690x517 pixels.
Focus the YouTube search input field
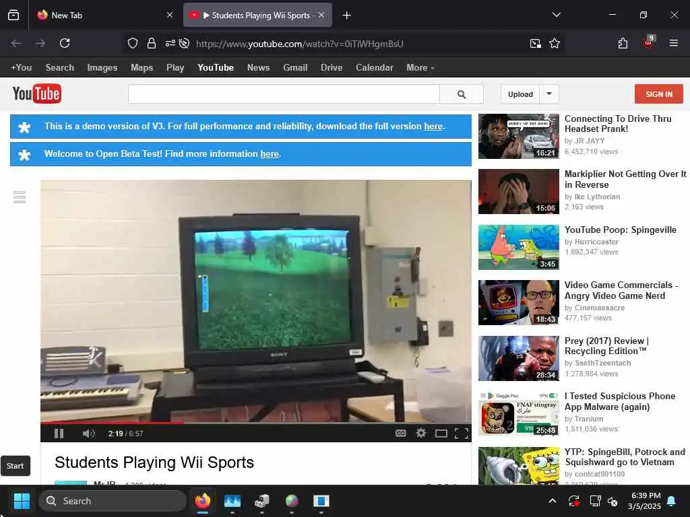284,94
